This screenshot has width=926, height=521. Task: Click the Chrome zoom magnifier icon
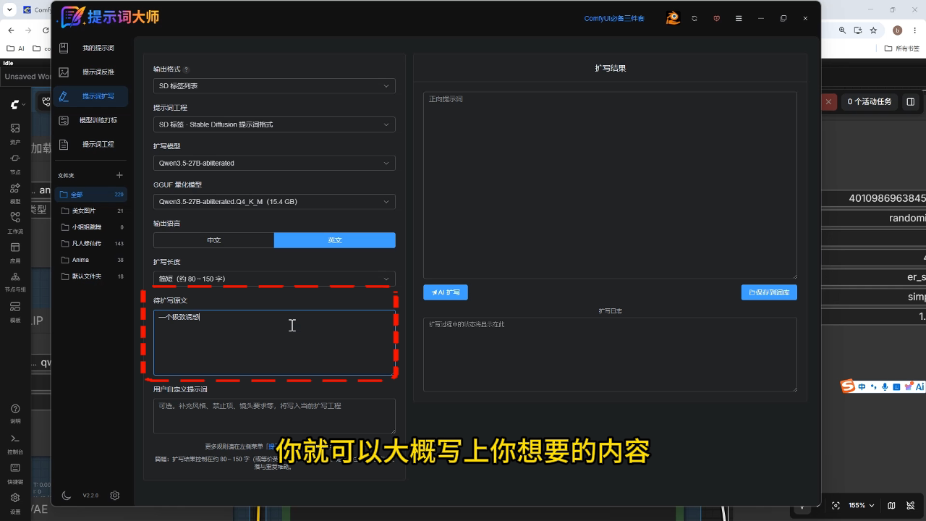[842, 30]
